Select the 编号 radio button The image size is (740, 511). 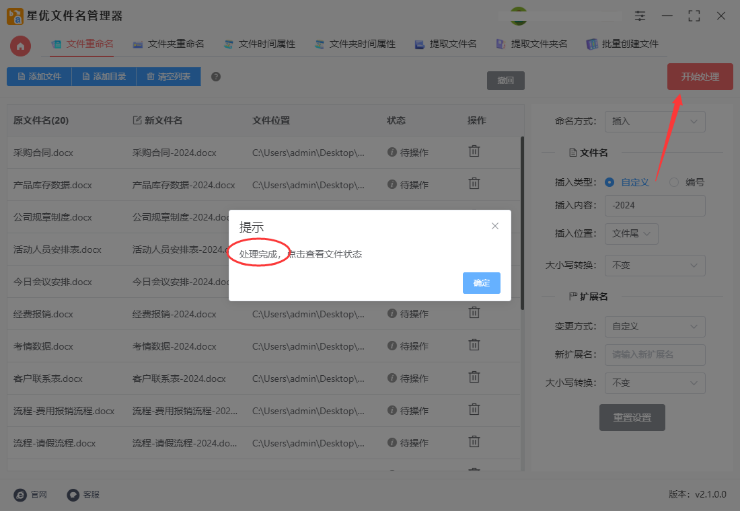point(674,182)
